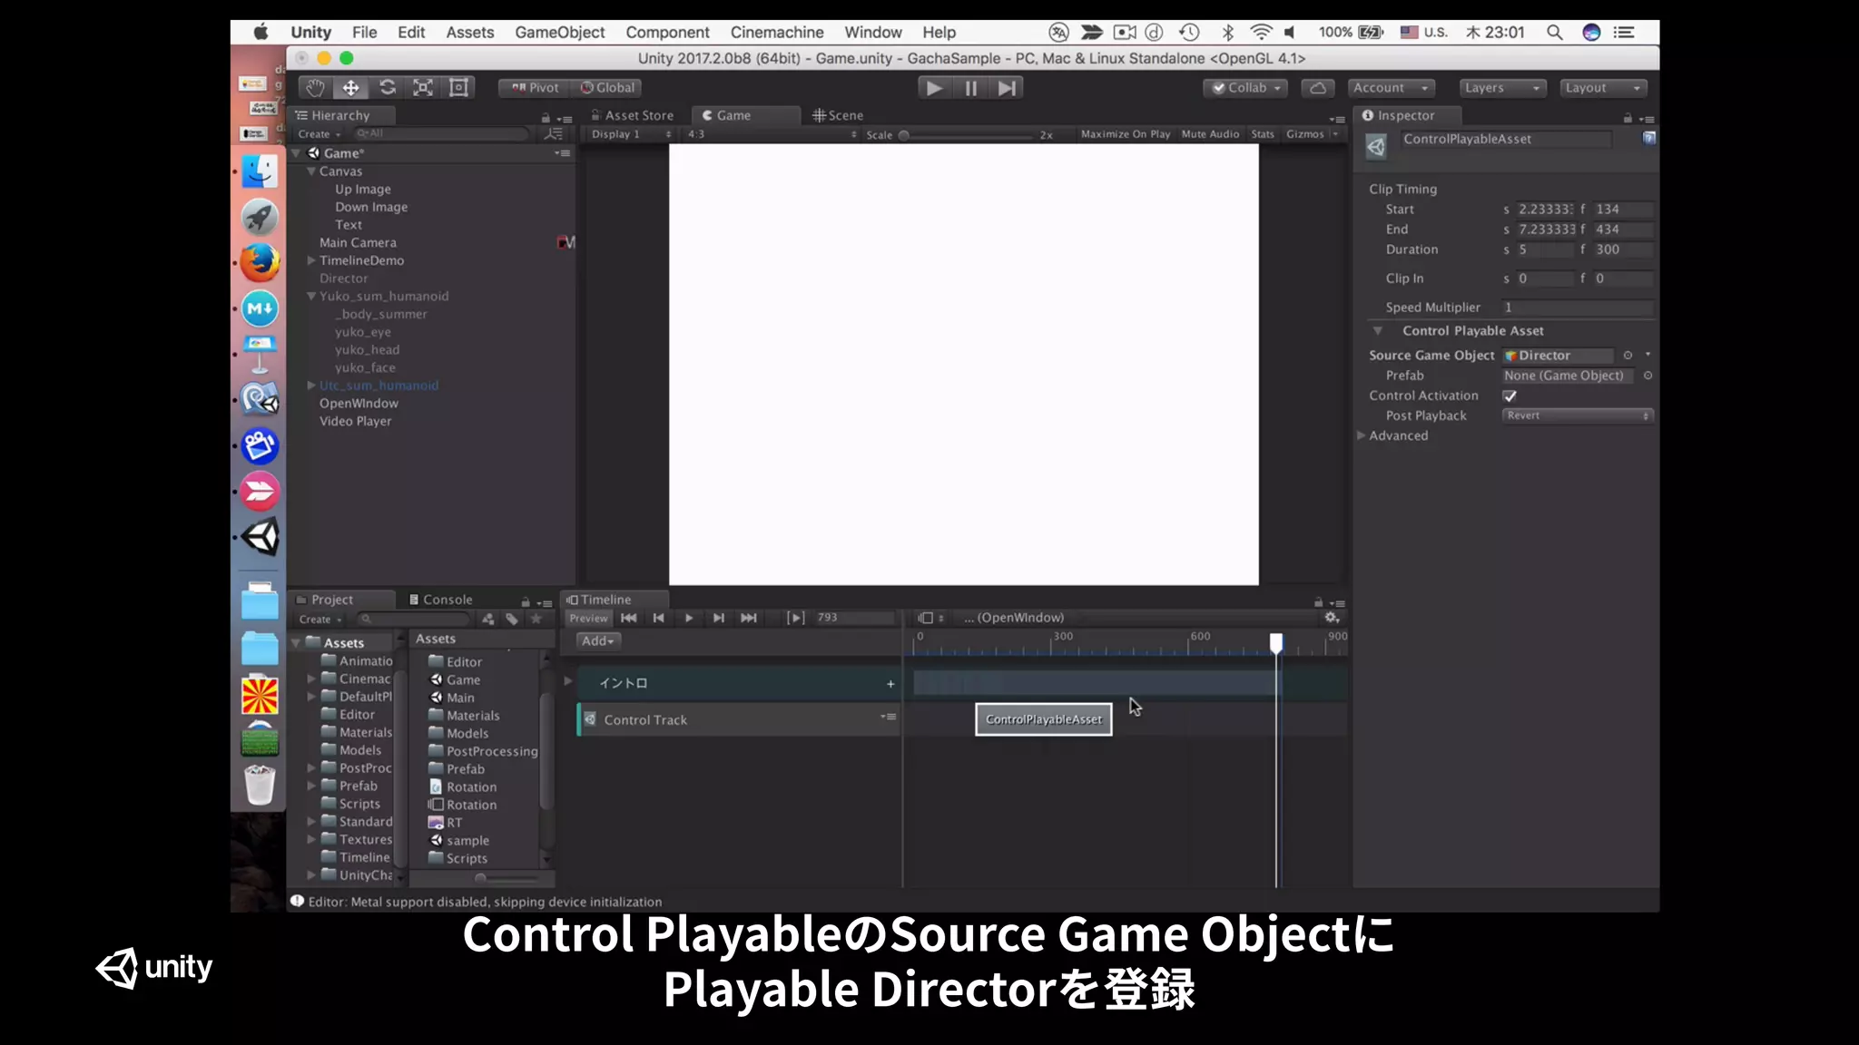1859x1045 pixels.
Task: Click the Play button in Unity toolbar
Action: point(934,88)
